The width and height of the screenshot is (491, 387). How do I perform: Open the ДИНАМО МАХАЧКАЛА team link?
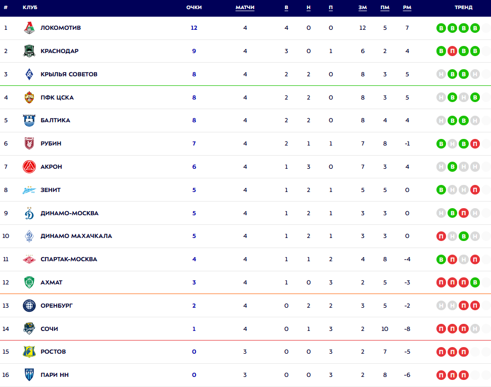coord(76,236)
